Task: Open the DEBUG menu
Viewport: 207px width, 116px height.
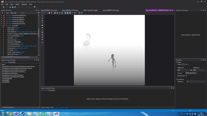Action: 17,4
